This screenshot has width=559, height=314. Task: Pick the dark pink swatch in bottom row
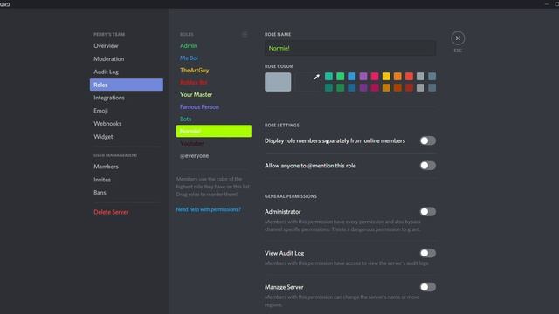coord(375,87)
